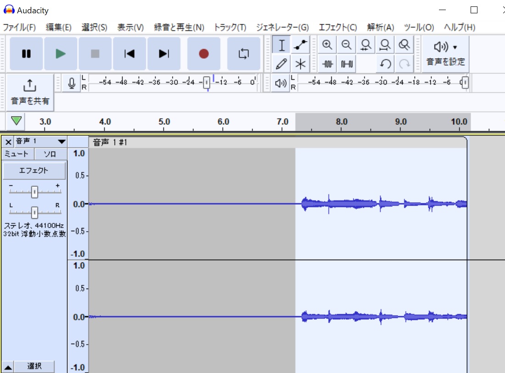This screenshot has height=373, width=505.
Task: Click the 音声を共有 share audio button
Action: 30,92
